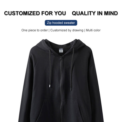The width and height of the screenshot is (122, 122).
Task: Click the center zipper track mid-chest
Action: tap(61, 76)
